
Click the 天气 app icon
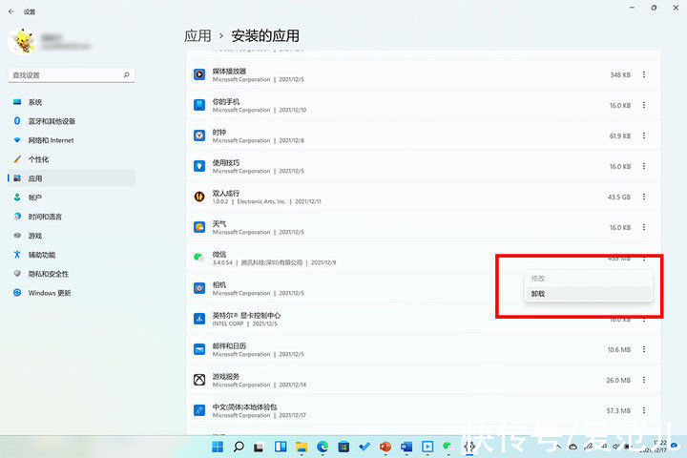point(199,227)
